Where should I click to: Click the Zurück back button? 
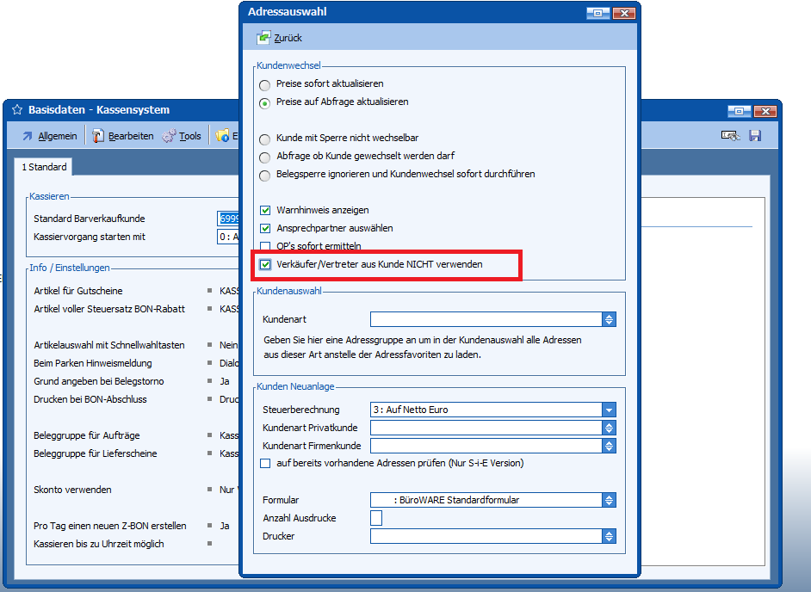[280, 38]
